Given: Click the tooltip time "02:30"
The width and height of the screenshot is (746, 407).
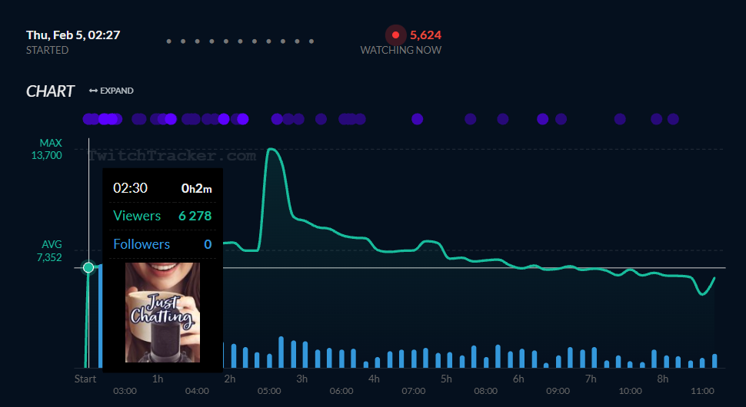Looking at the screenshot, I should [x=131, y=188].
